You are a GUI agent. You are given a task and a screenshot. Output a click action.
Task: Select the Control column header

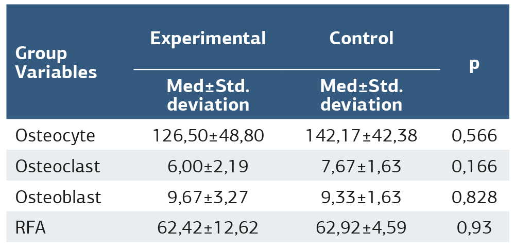click(x=361, y=38)
